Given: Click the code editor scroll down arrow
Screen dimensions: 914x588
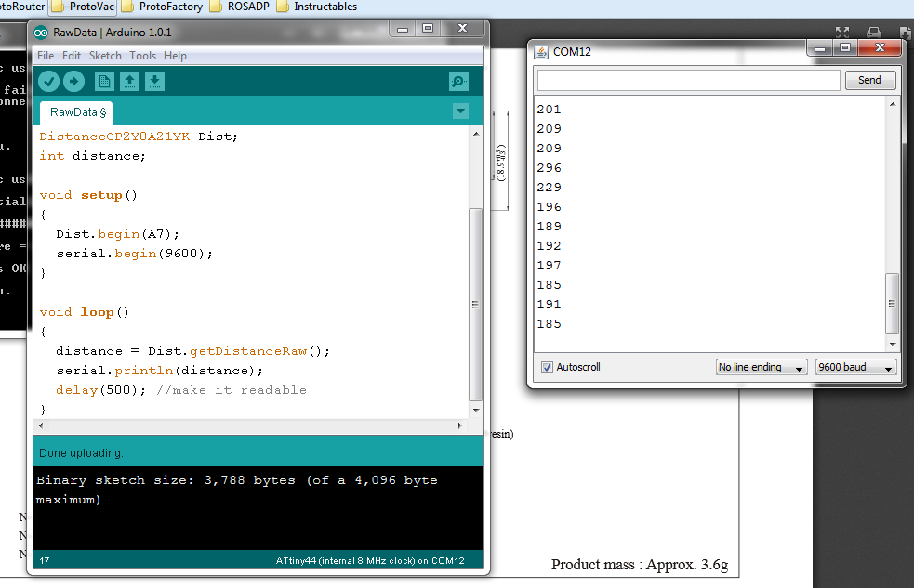Looking at the screenshot, I should 476,410.
